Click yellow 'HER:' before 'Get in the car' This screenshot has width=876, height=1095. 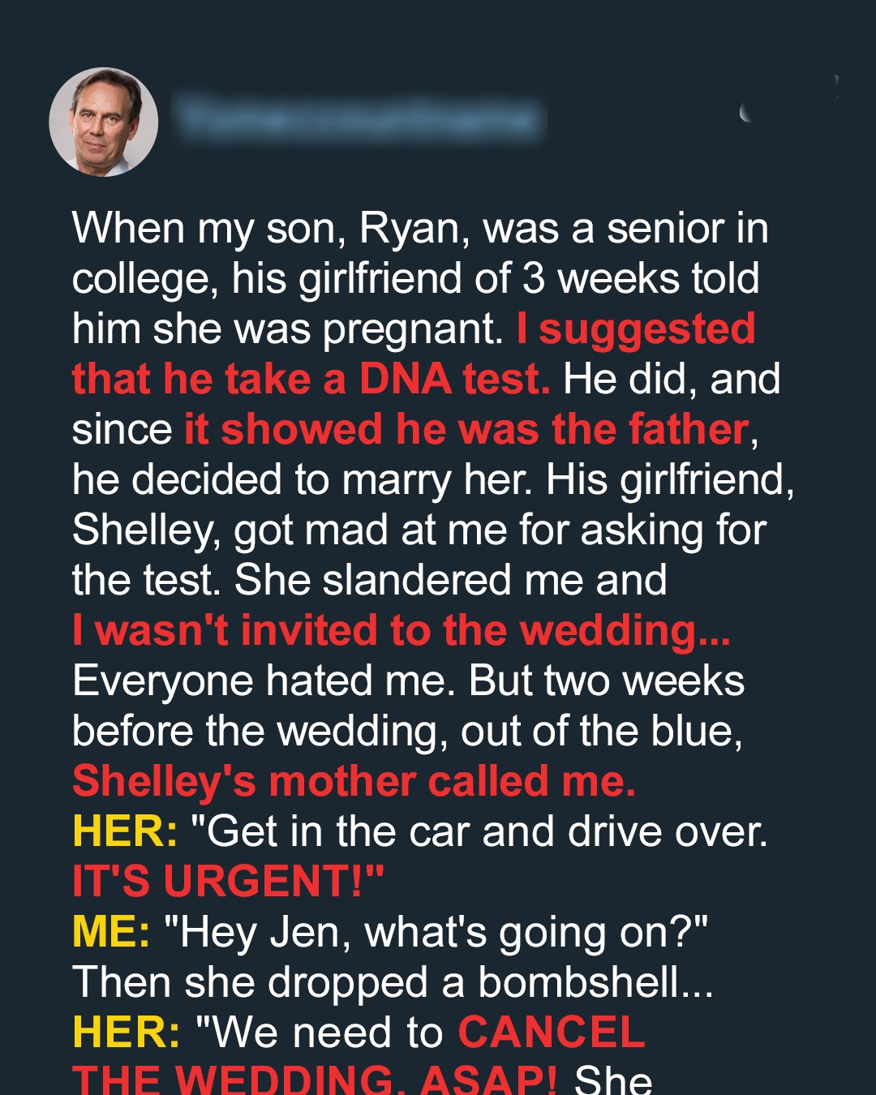point(125,831)
